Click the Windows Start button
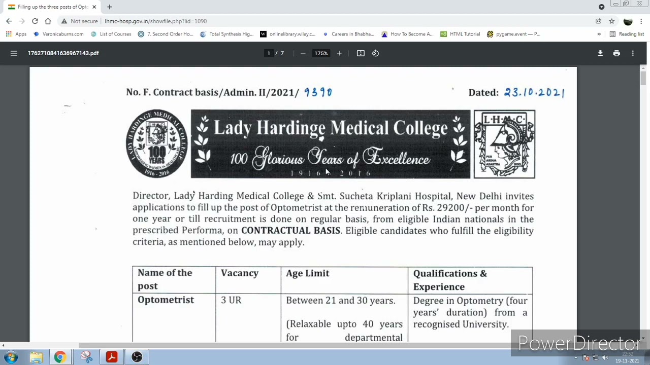Viewport: 650px width, 365px height. [x=11, y=357]
